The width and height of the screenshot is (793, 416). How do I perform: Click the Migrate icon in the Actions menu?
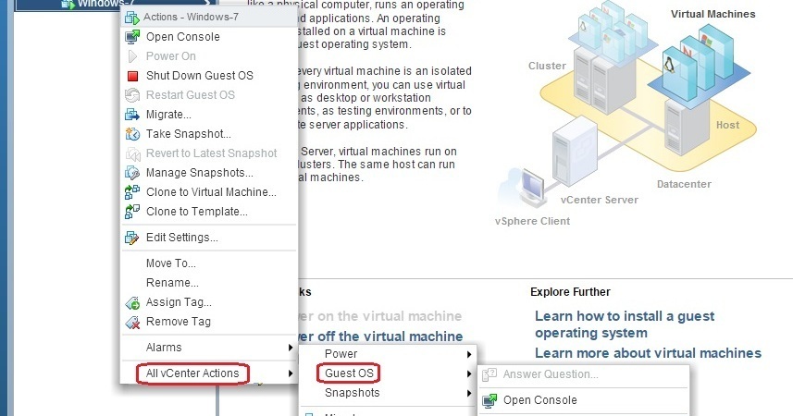(132, 115)
